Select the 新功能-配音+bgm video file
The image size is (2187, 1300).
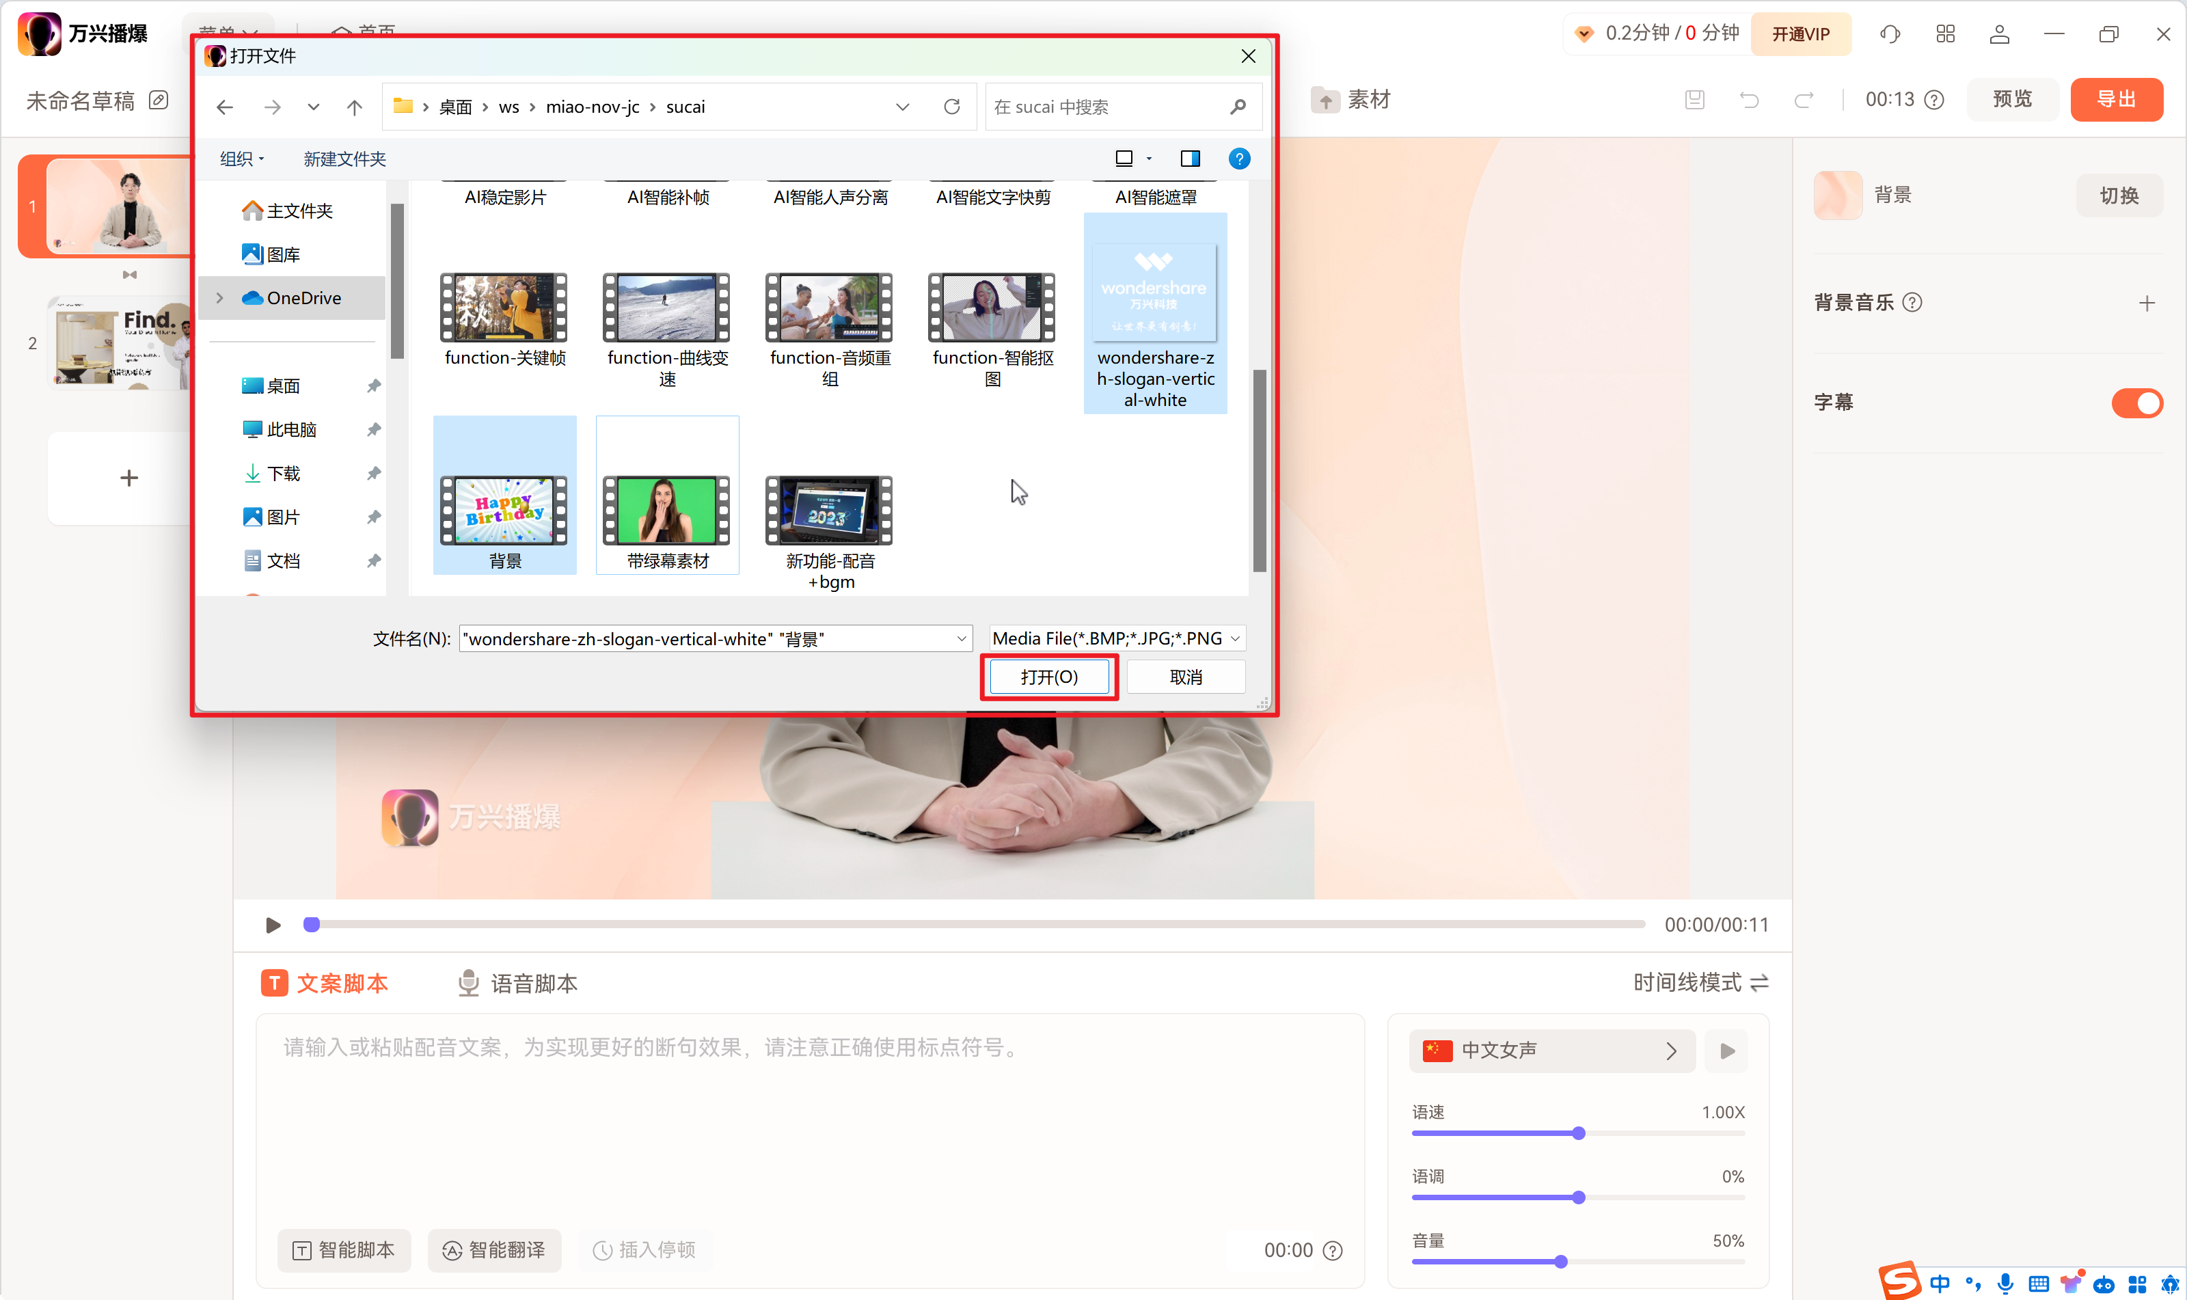(x=830, y=532)
